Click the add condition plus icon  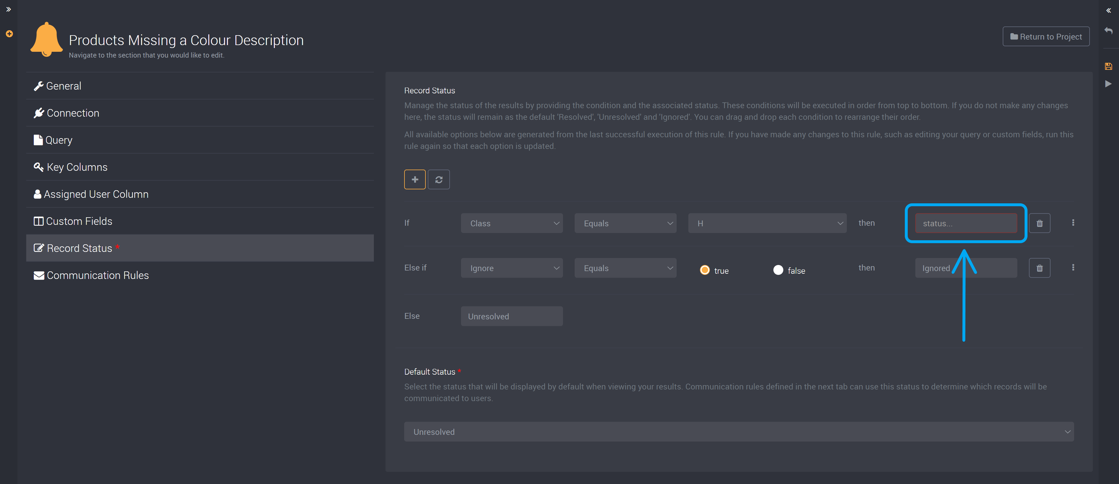click(x=415, y=179)
